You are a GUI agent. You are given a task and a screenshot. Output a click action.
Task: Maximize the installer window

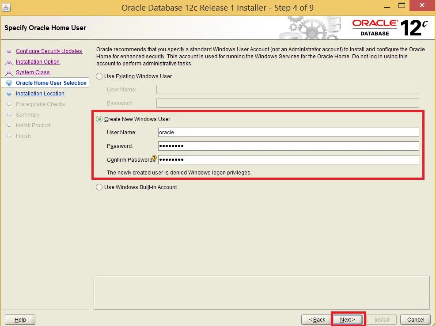pos(402,6)
